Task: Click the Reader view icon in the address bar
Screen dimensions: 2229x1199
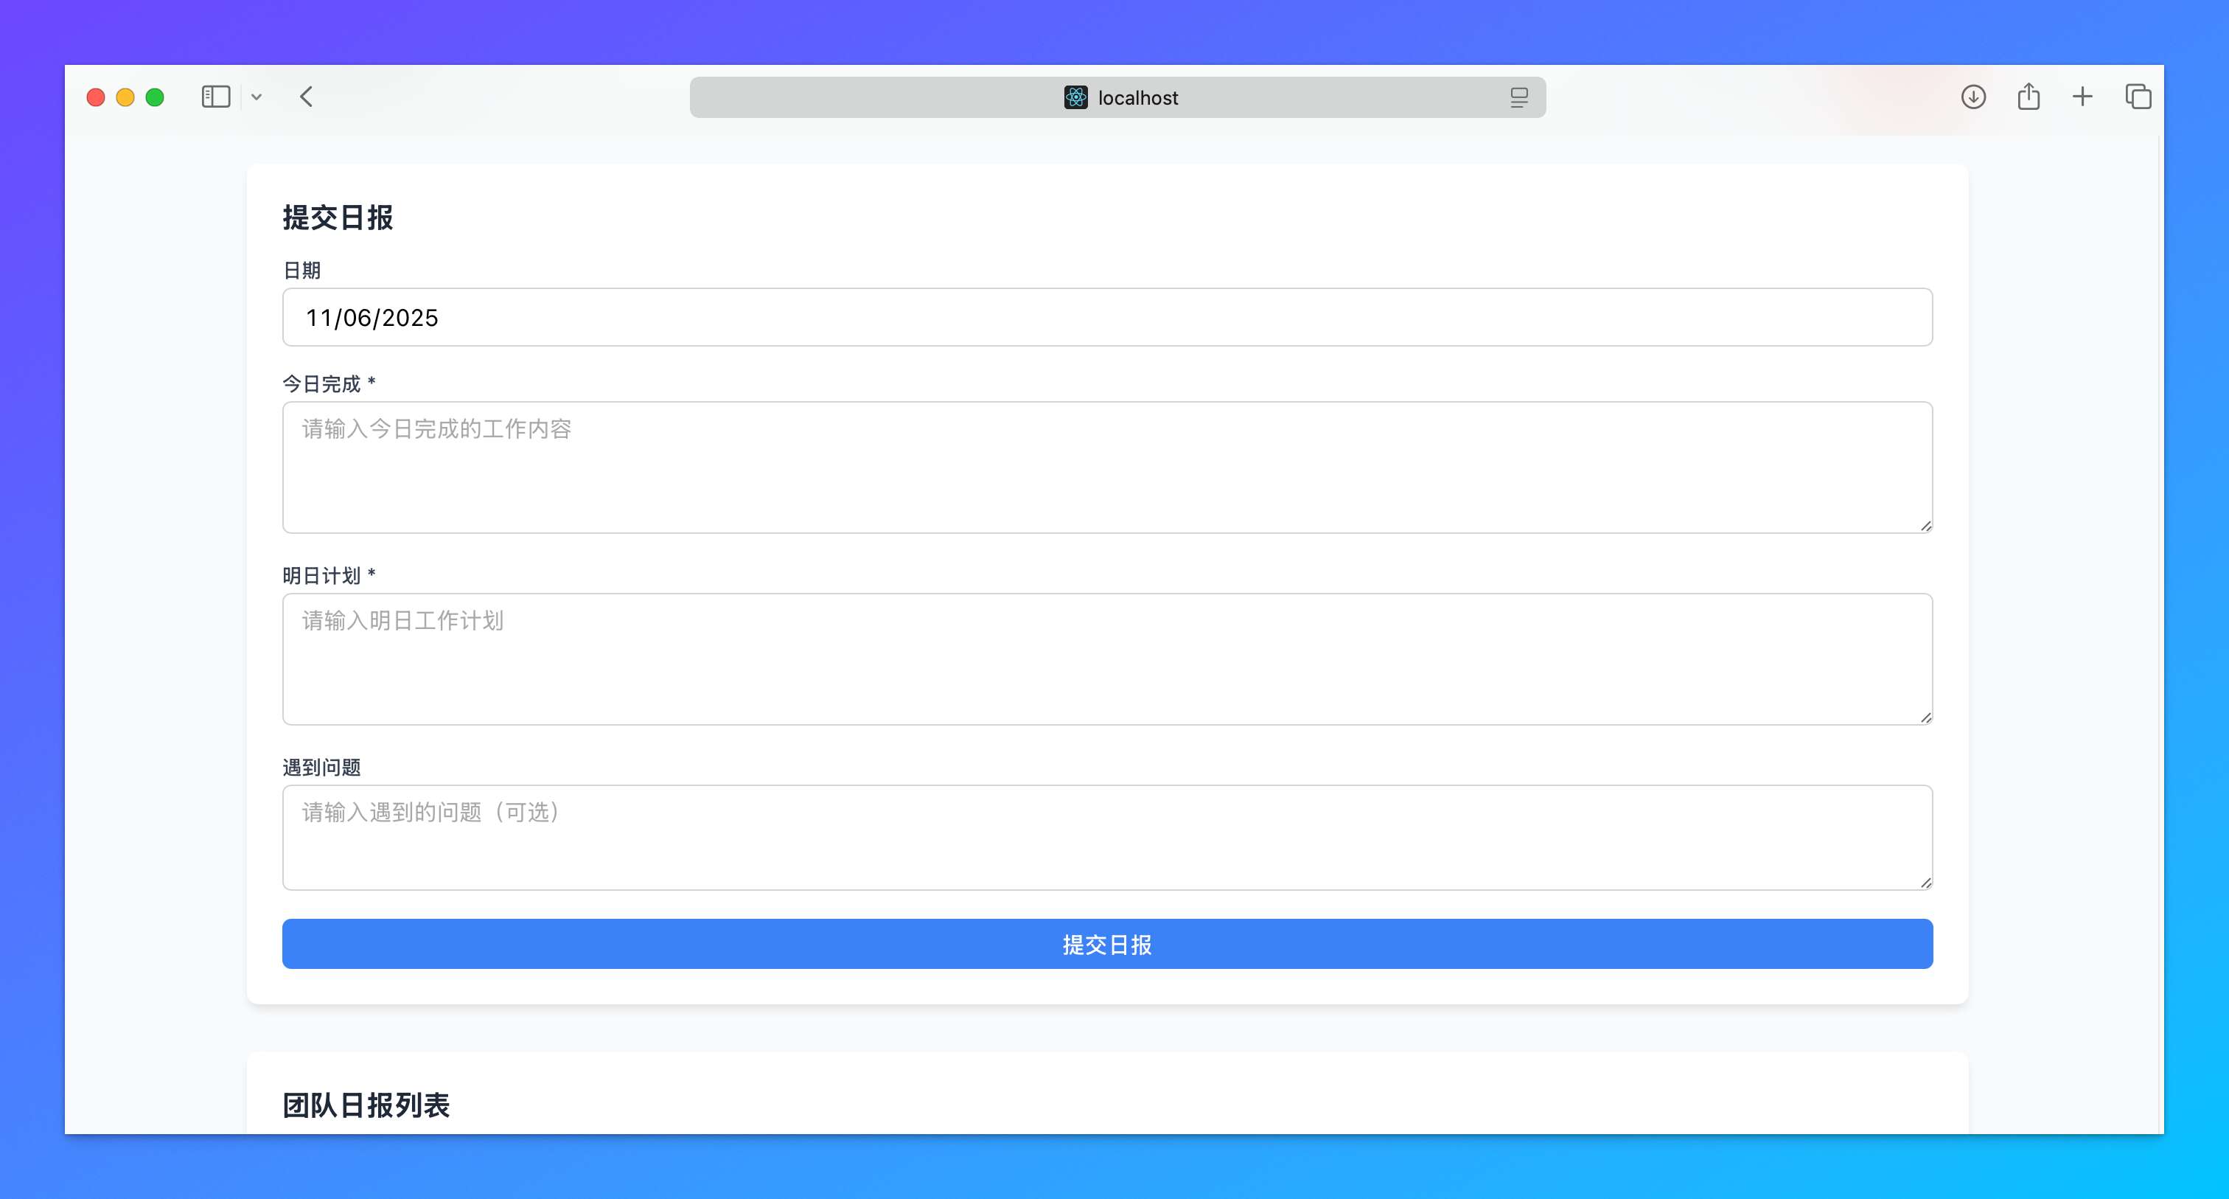Action: (1518, 98)
